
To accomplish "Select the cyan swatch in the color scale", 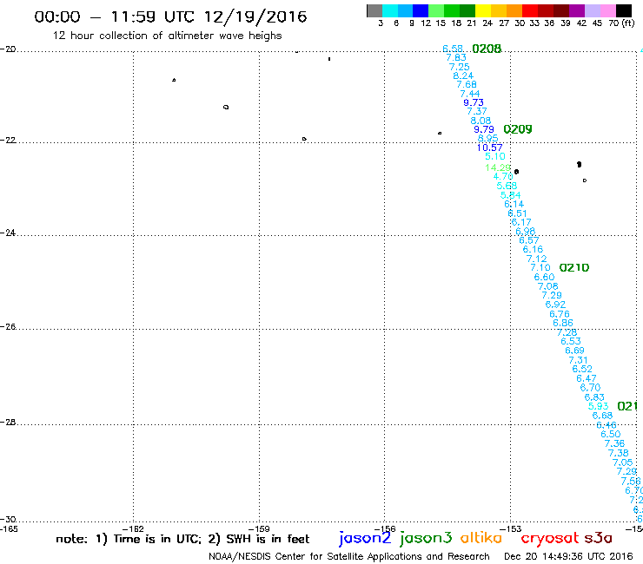I will [x=390, y=10].
